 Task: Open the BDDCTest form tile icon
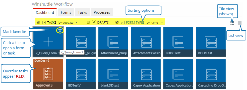click(x=178, y=42)
